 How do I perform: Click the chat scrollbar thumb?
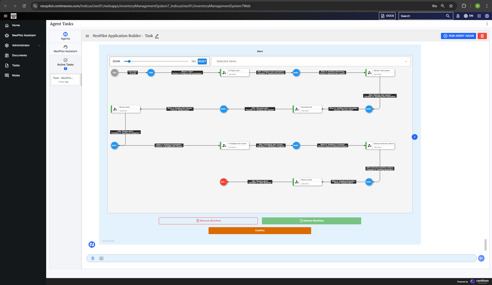[x=486, y=245]
